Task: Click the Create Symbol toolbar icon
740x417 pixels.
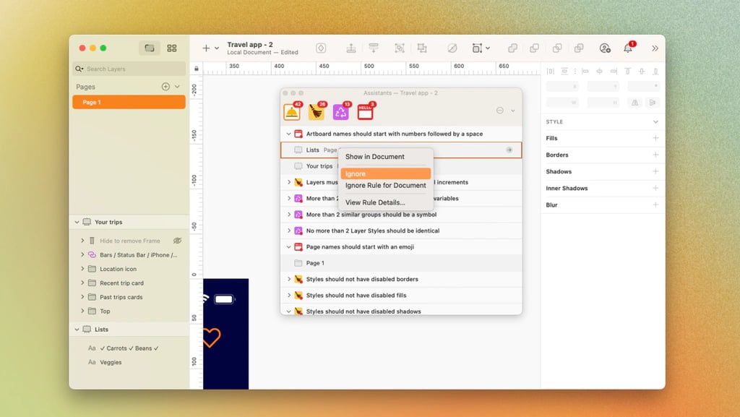Action: pos(321,48)
